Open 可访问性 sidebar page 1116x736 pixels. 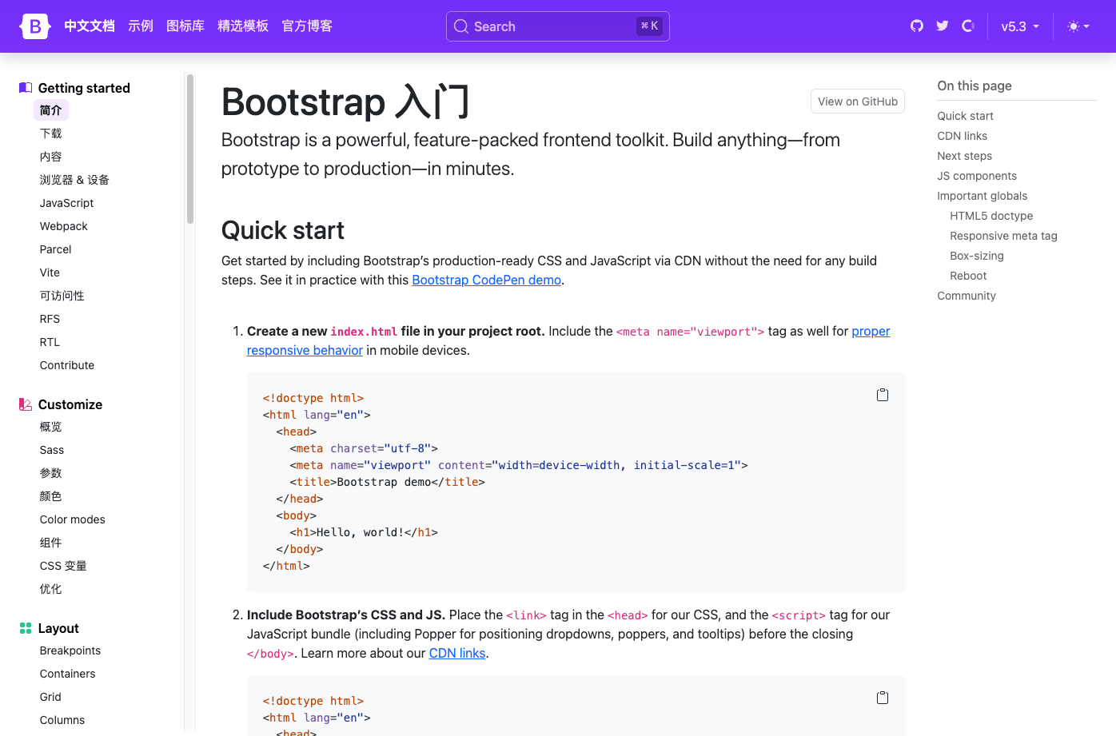62,296
